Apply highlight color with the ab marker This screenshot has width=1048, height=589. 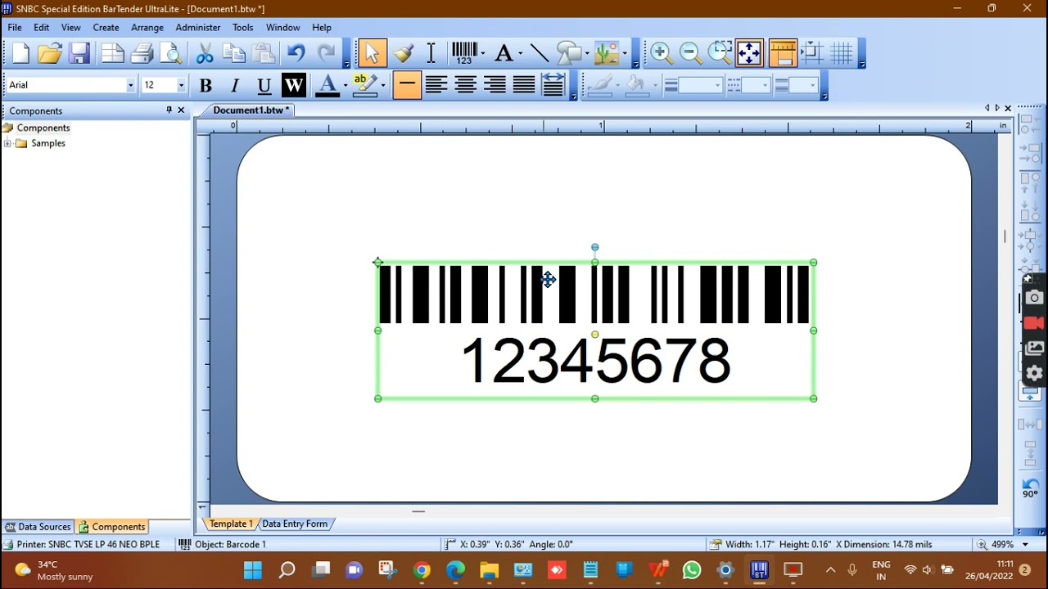coord(364,85)
